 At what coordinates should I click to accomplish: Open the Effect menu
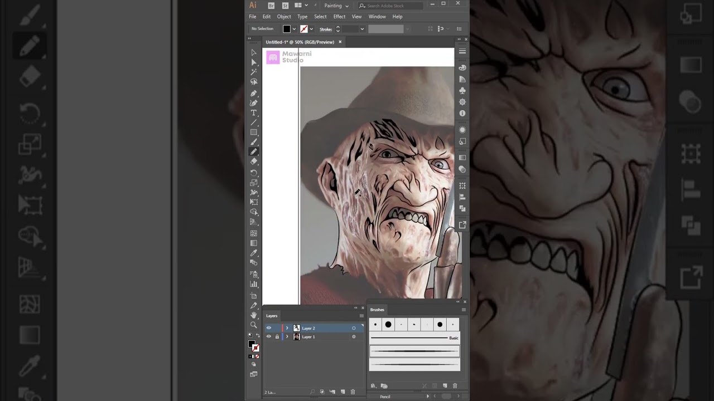339,17
